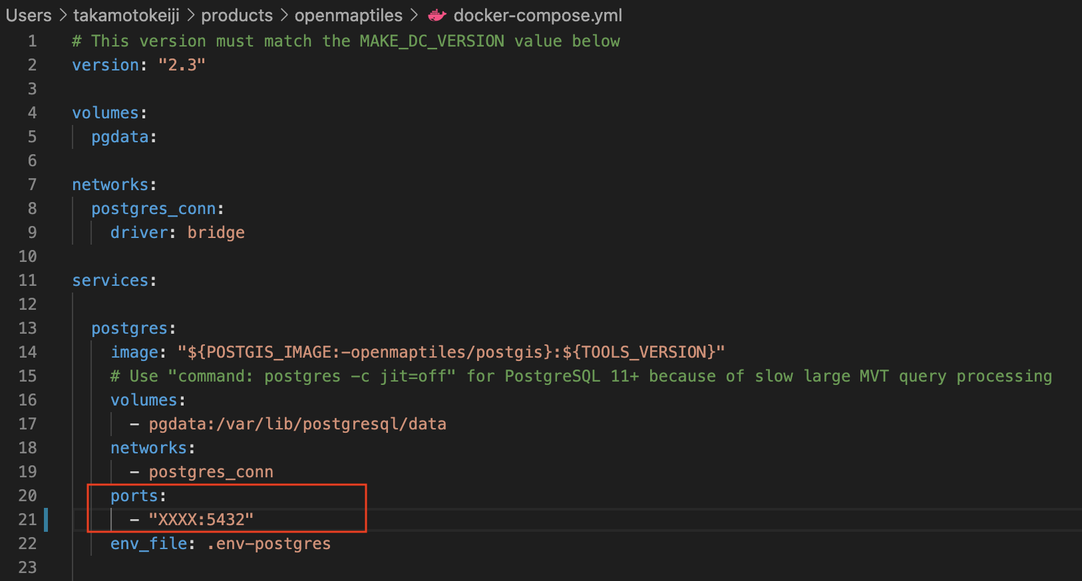Screen dimensions: 1082x581
Task: Click the comment mentioning MAKE_DC_VERSION
Action: coord(346,41)
